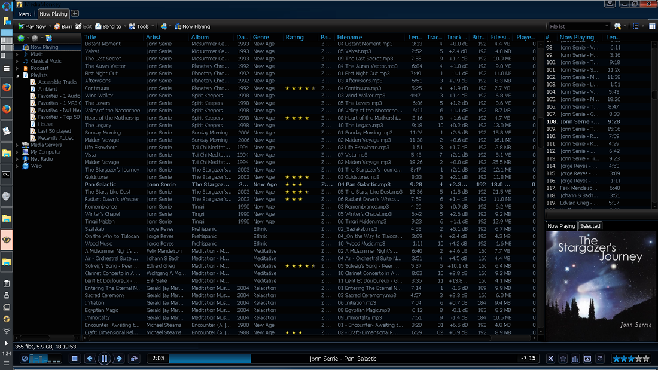Image resolution: width=658 pixels, height=370 pixels.
Task: Click the search magnifier icon
Action: pyautogui.click(x=617, y=26)
